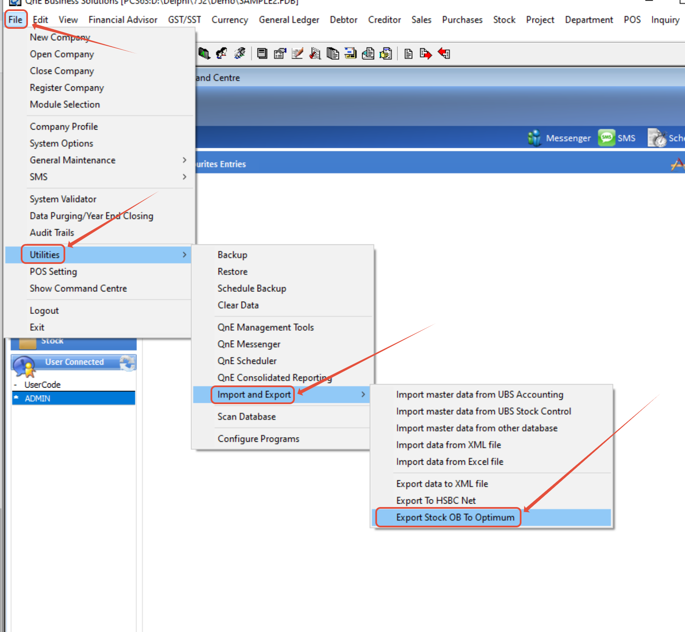Click the Import and Export submenu arrow
685x632 pixels.
tap(363, 394)
